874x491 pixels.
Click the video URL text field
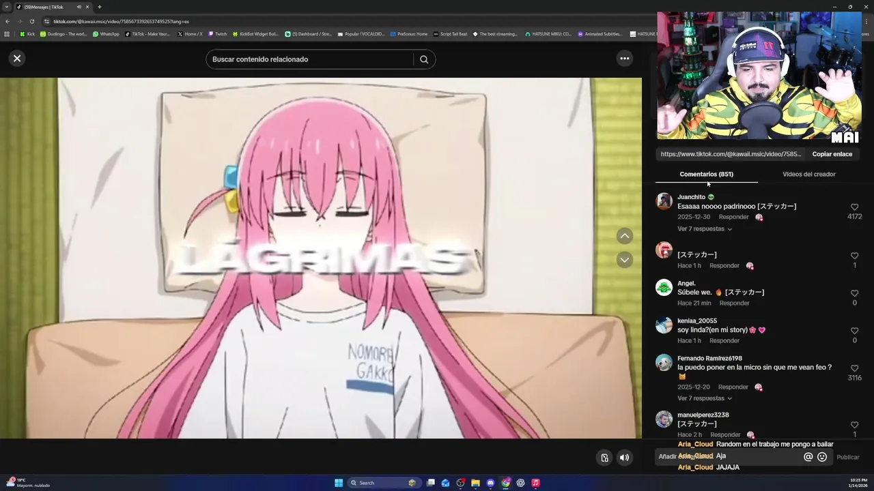731,154
